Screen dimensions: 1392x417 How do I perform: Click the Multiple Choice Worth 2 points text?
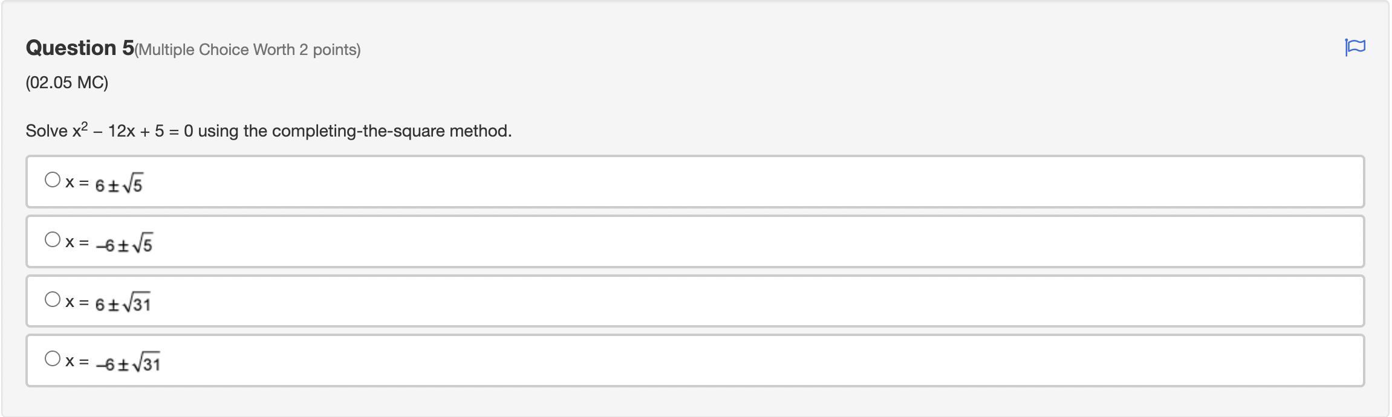click(x=248, y=50)
